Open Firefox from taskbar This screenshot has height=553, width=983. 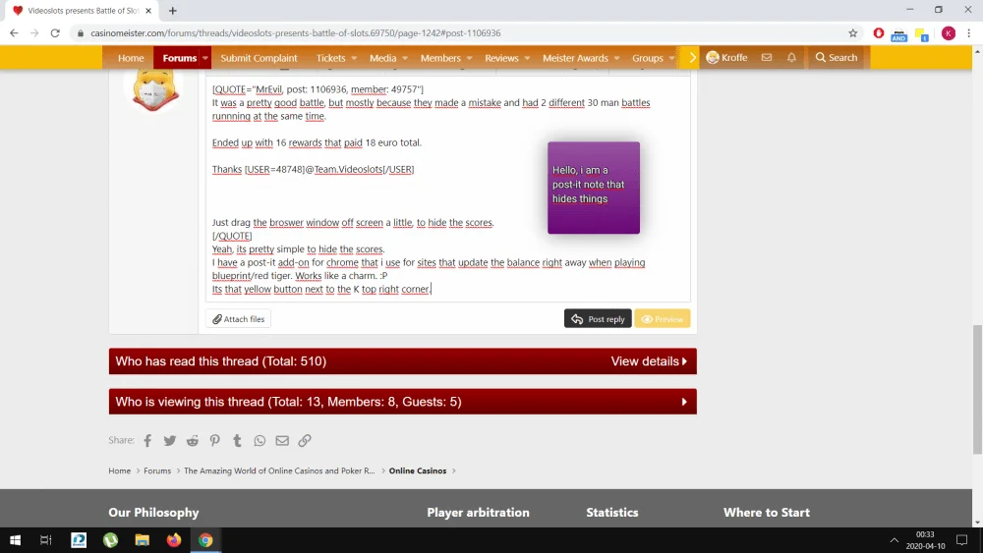pyautogui.click(x=174, y=540)
